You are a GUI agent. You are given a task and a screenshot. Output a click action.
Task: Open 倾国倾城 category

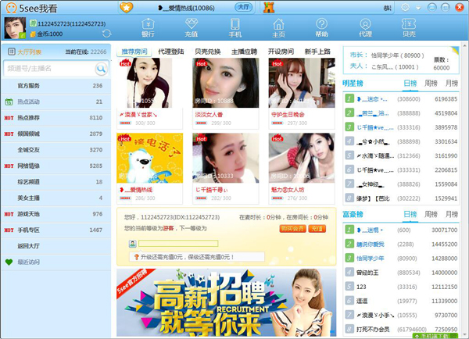[56, 134]
